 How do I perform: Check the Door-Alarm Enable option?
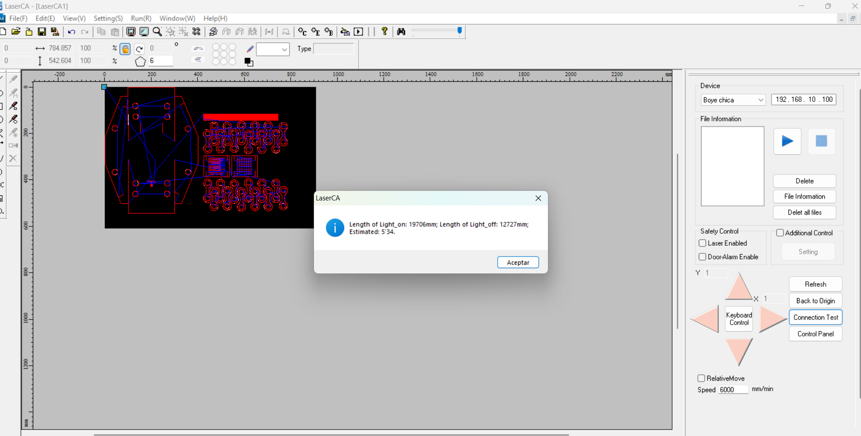click(702, 257)
